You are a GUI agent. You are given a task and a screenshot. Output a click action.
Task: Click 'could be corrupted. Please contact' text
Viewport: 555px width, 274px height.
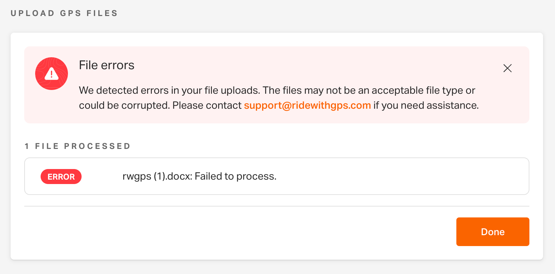tap(160, 105)
